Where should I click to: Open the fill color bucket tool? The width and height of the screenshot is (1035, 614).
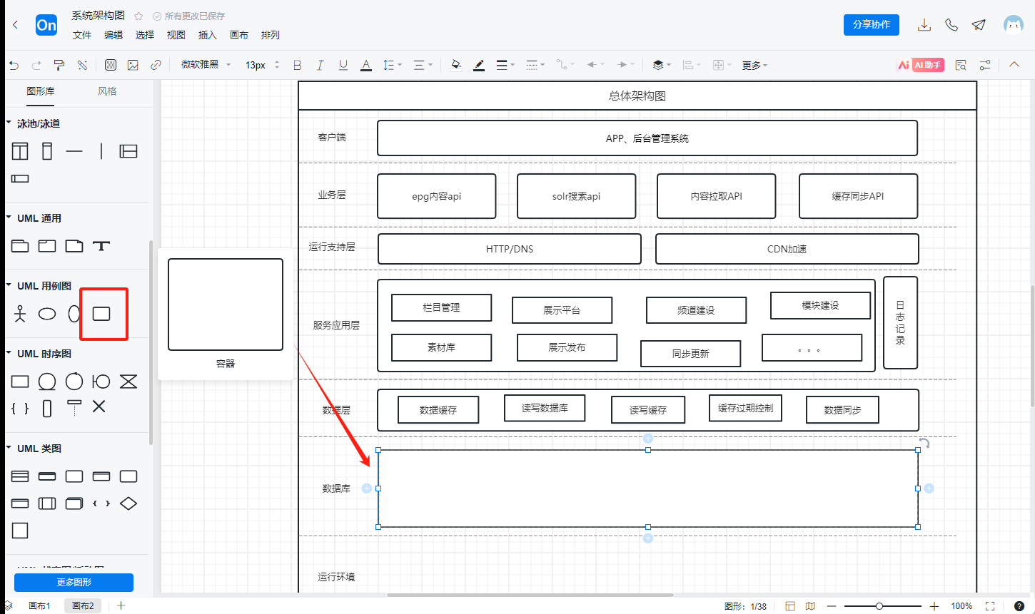pyautogui.click(x=456, y=65)
